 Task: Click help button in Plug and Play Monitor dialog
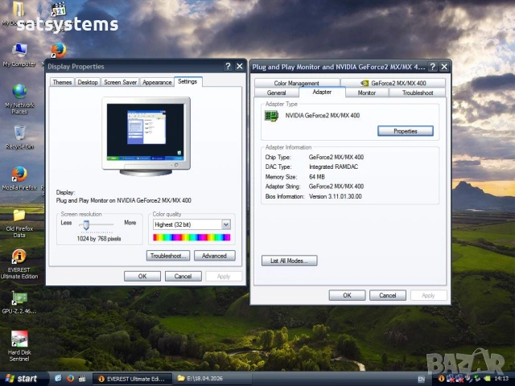pos(433,67)
